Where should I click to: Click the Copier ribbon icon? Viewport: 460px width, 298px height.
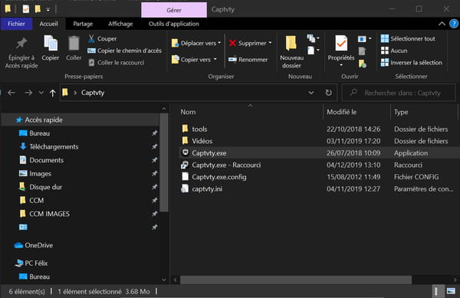point(51,44)
